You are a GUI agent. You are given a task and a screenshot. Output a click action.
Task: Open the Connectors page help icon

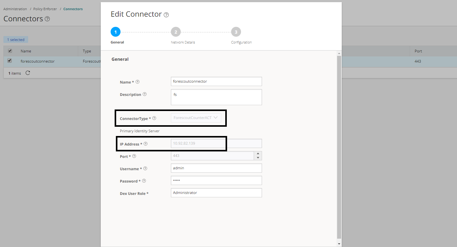[x=47, y=19]
